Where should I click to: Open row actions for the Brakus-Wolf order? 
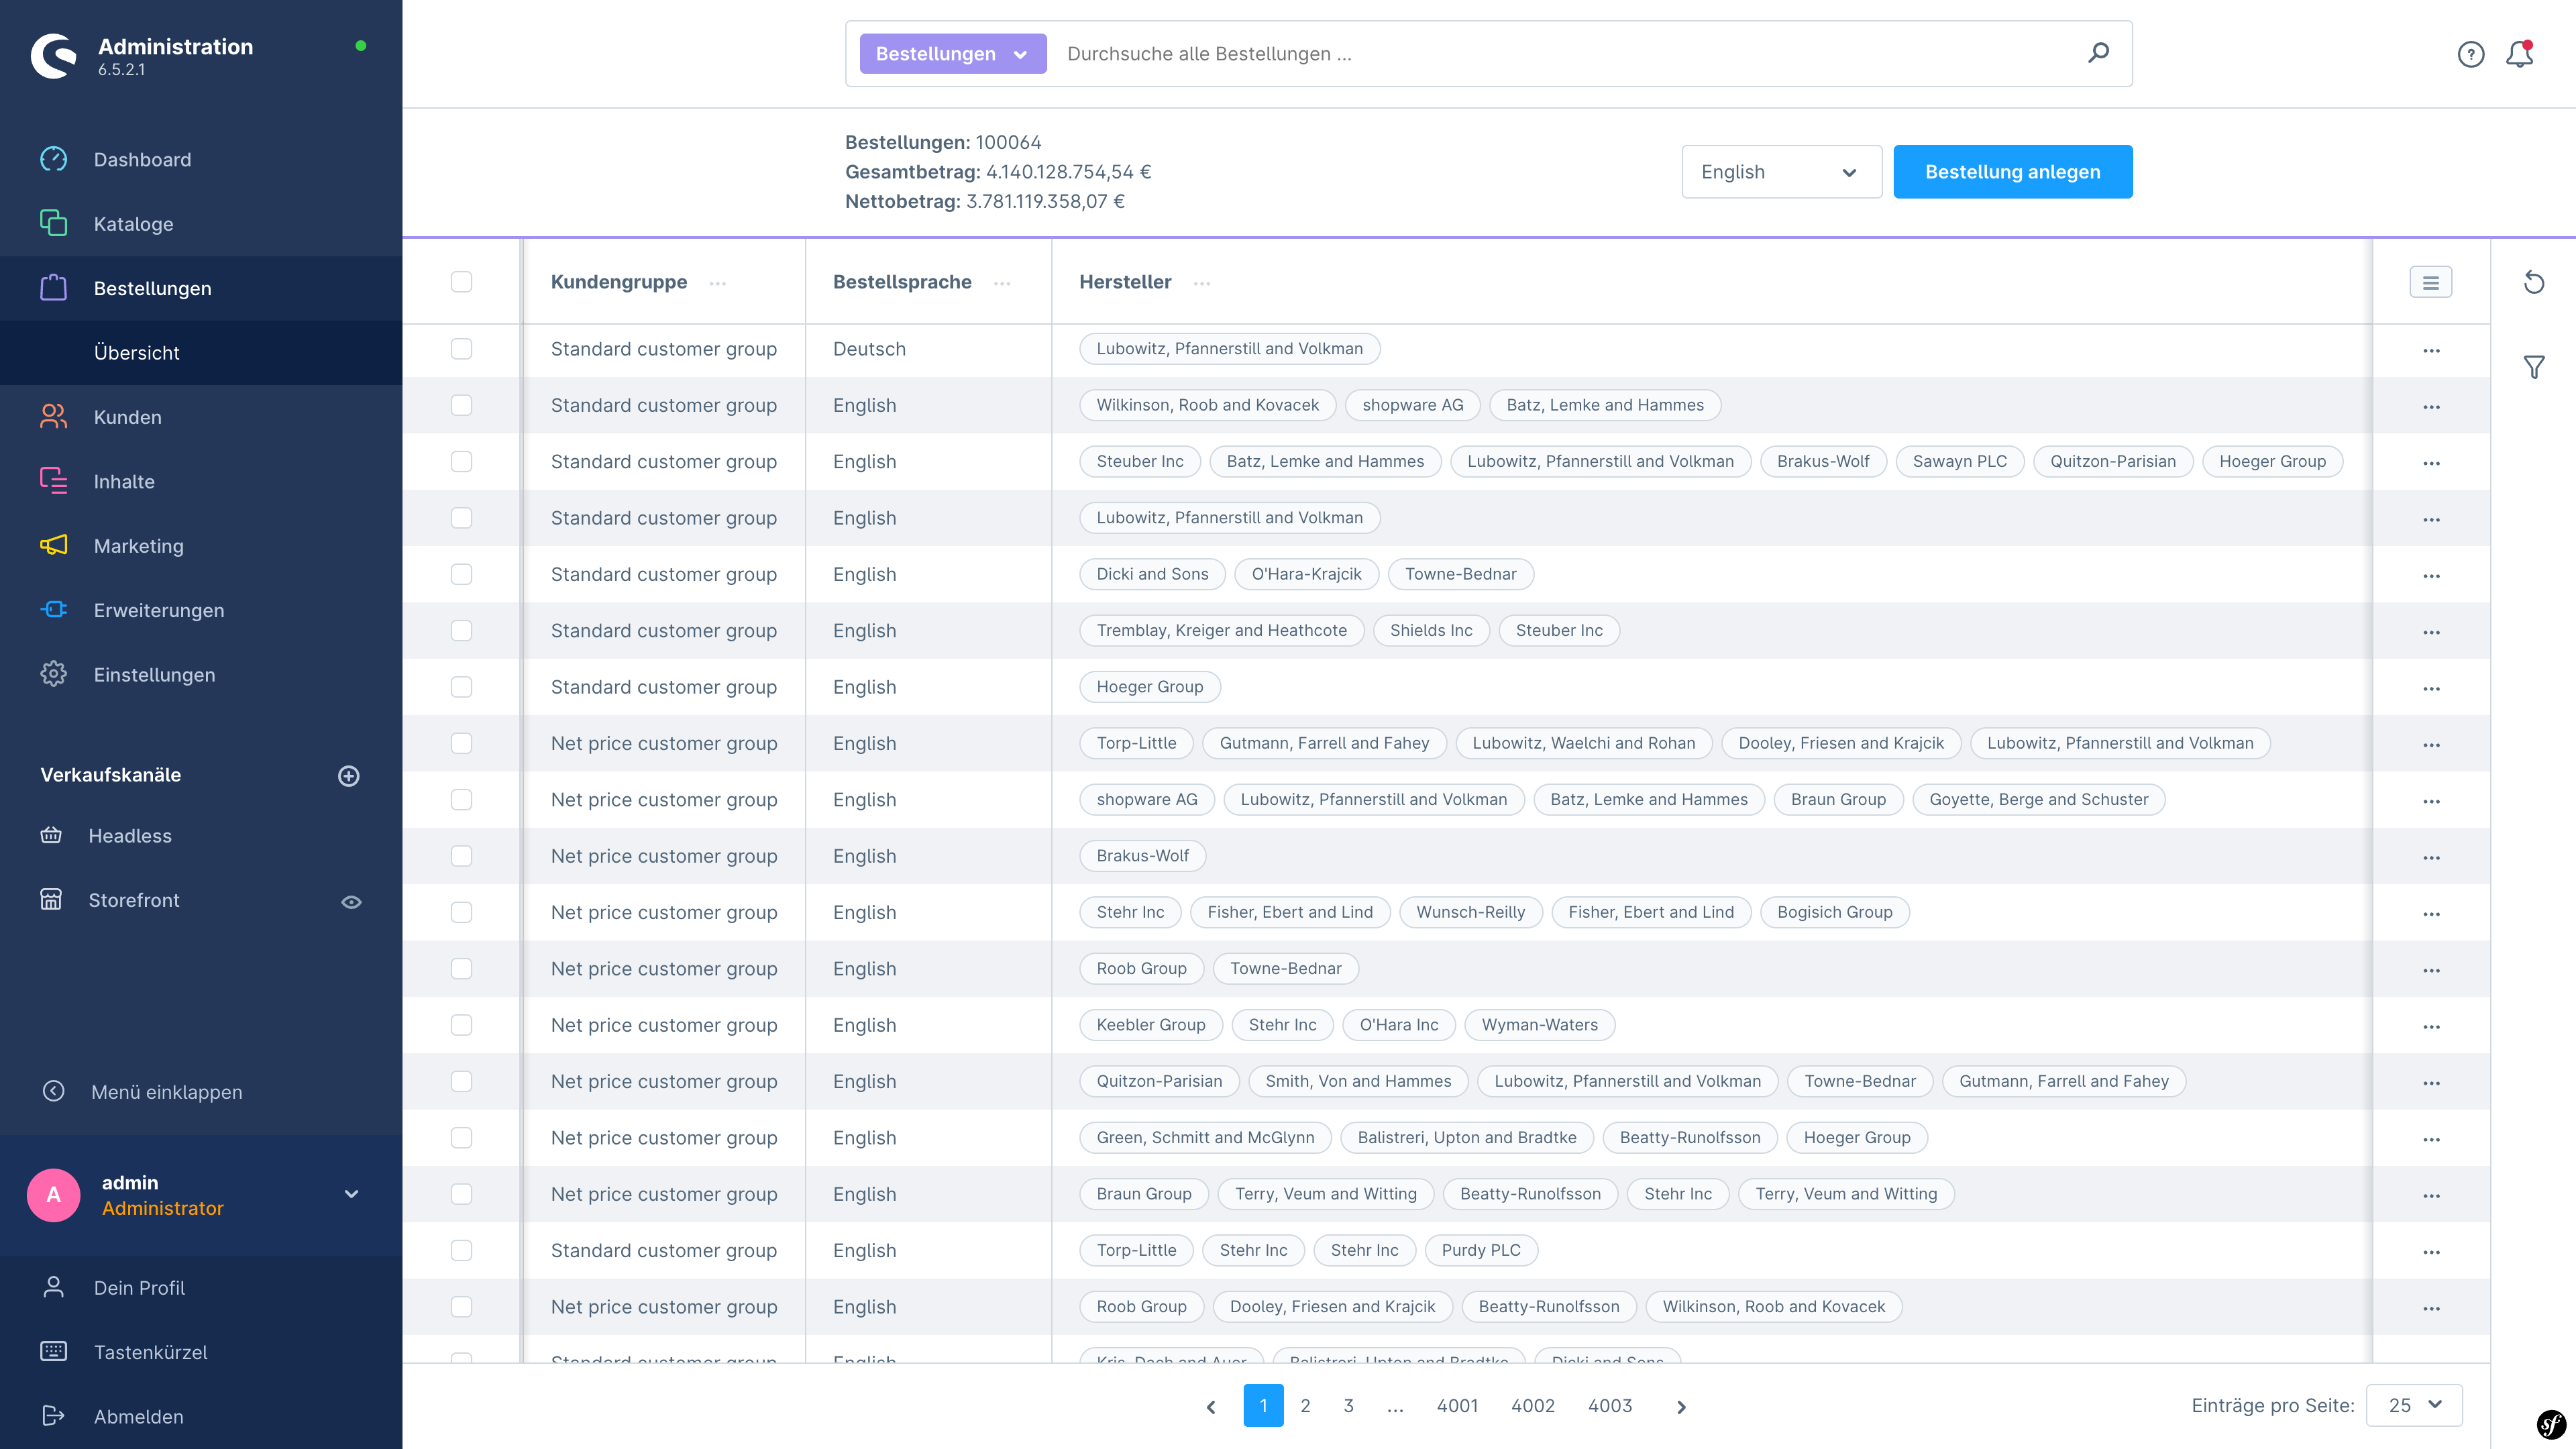coord(2431,857)
